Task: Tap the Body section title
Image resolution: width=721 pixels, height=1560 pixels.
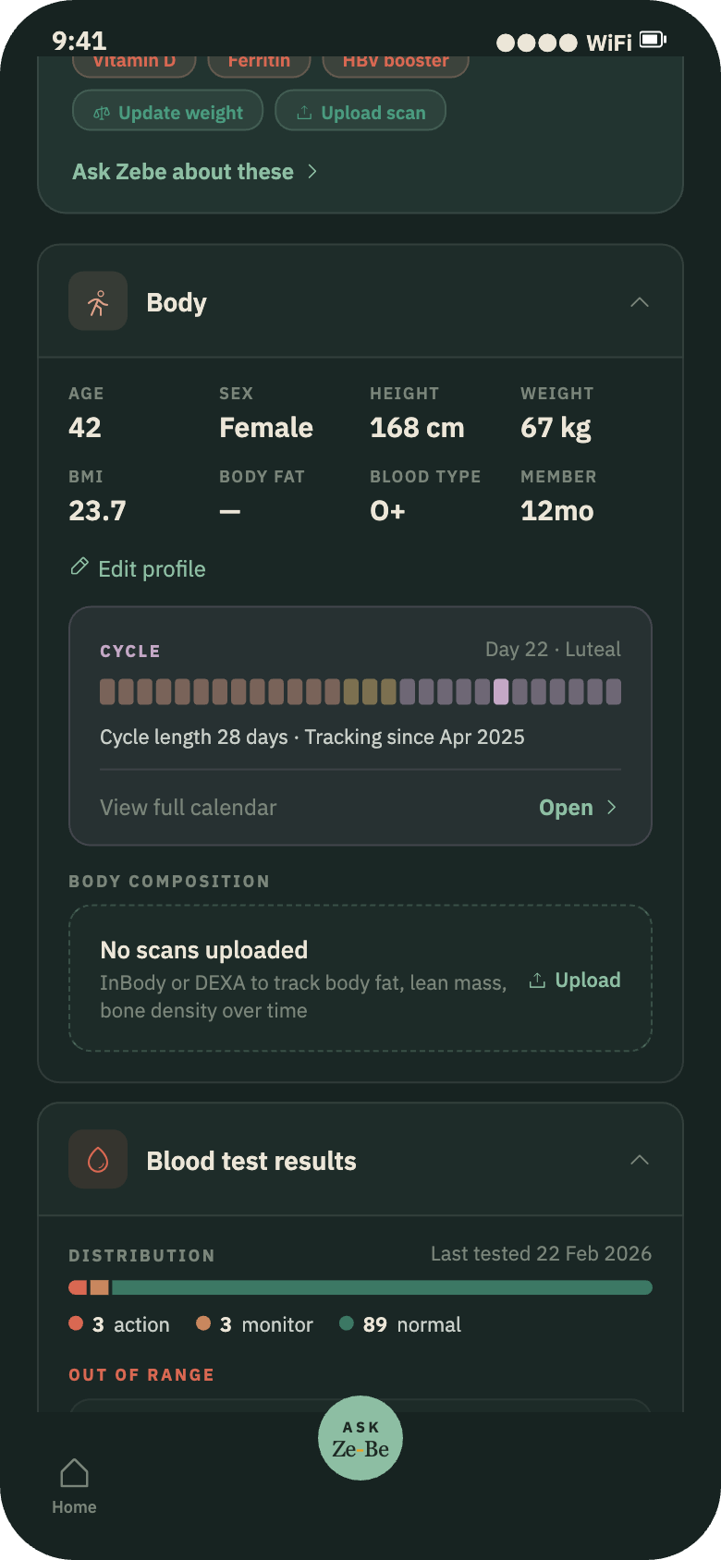Action: coord(177,303)
